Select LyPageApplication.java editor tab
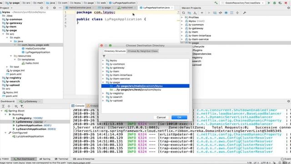Screen dimensions: 291x164 pyautogui.click(x=156, y=8)
